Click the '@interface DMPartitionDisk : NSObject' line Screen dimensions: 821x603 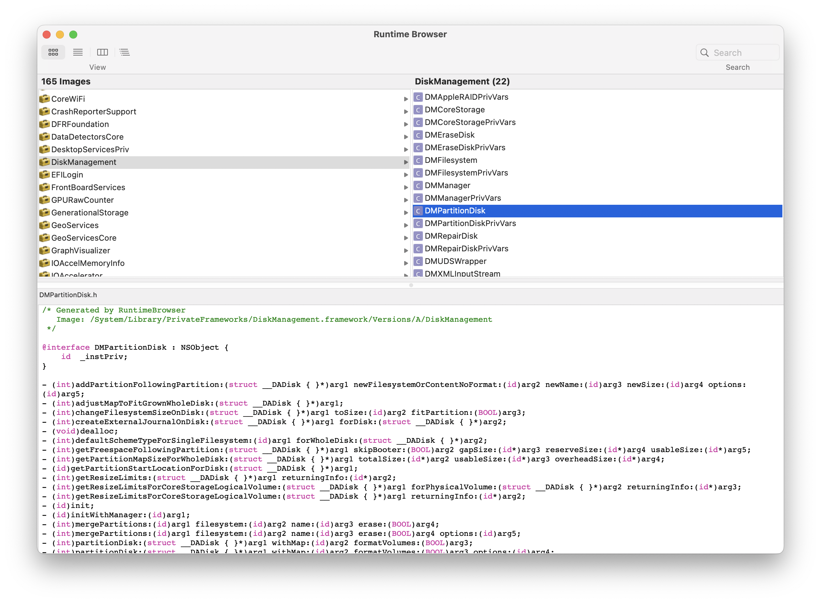pos(135,347)
